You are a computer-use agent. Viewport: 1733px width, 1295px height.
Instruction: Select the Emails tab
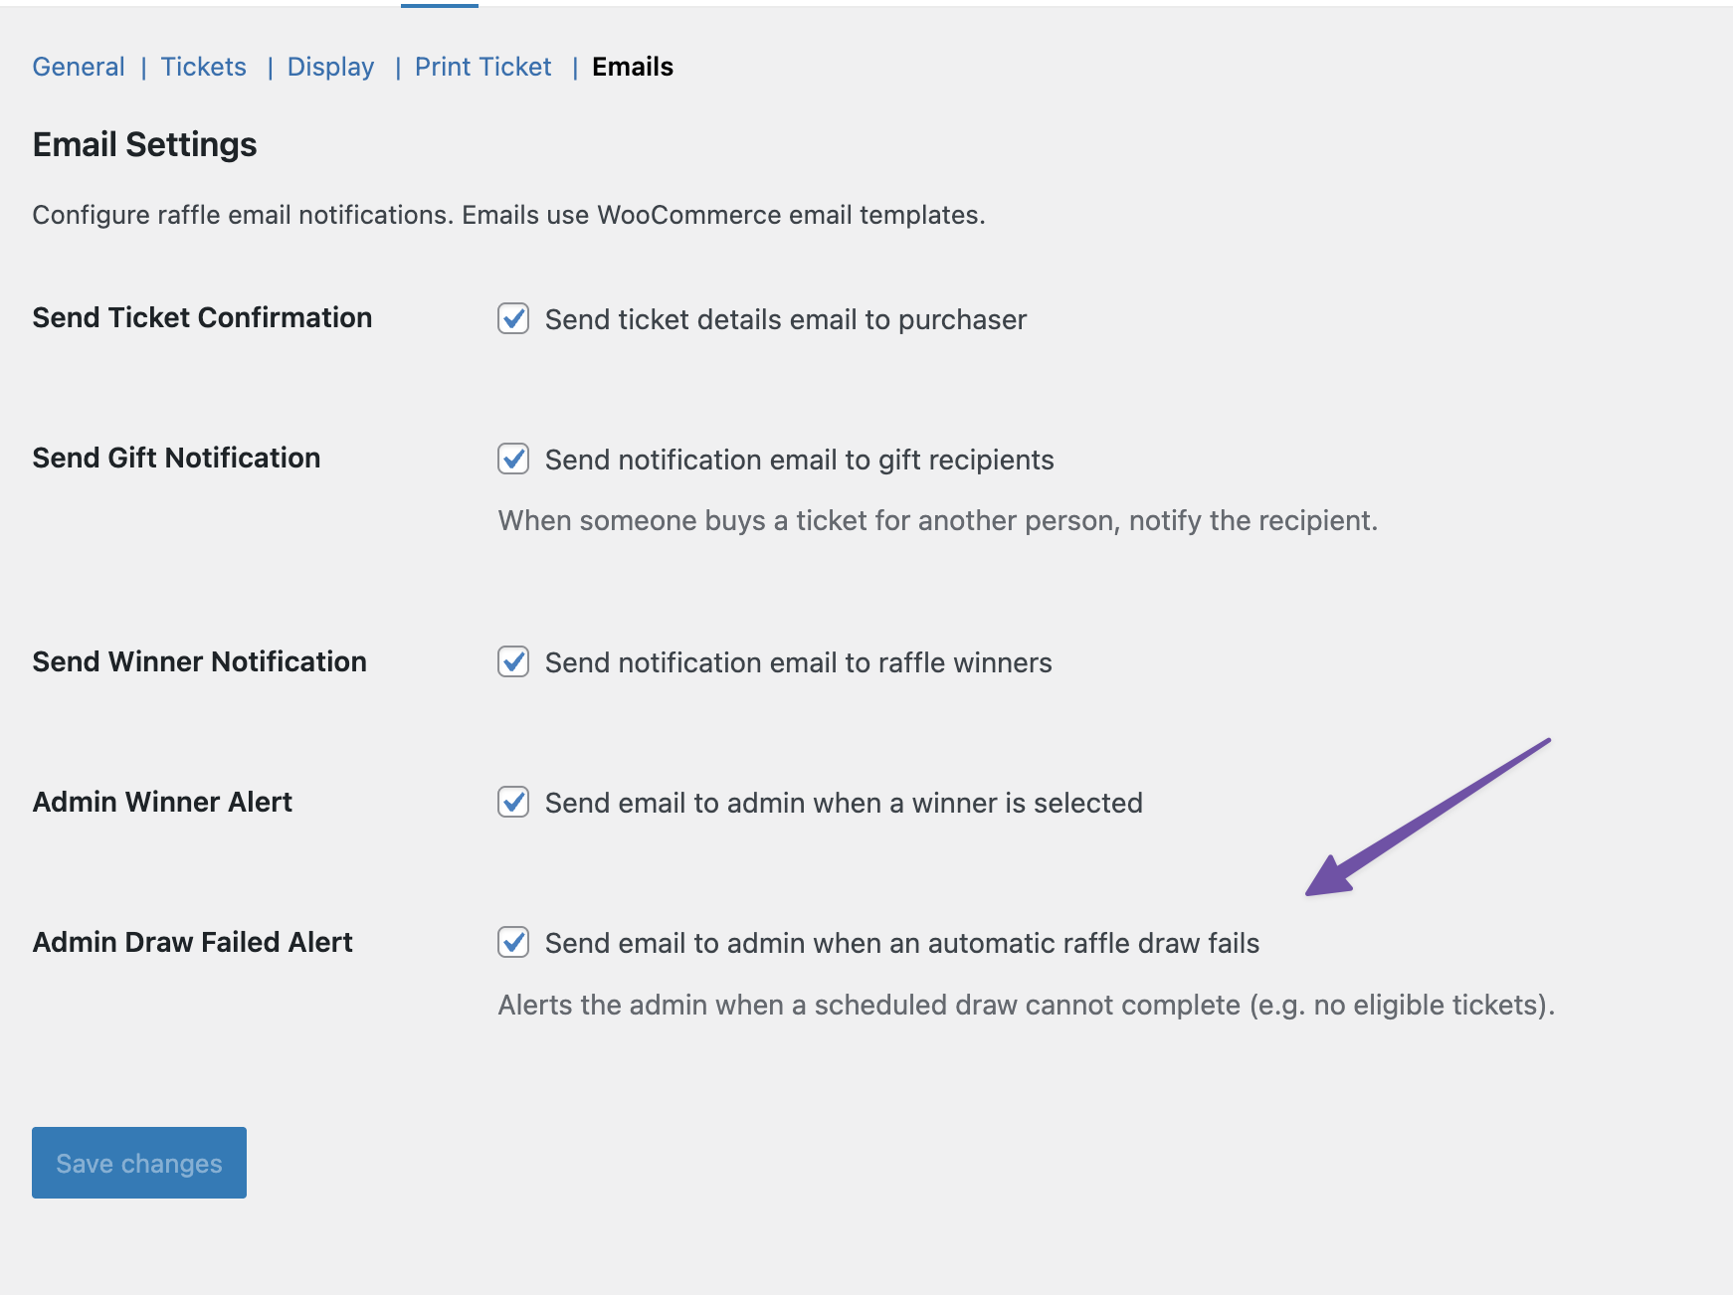click(x=632, y=67)
